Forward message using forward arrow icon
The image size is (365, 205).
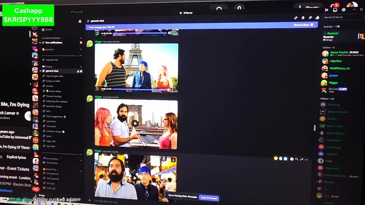pos(301,159)
